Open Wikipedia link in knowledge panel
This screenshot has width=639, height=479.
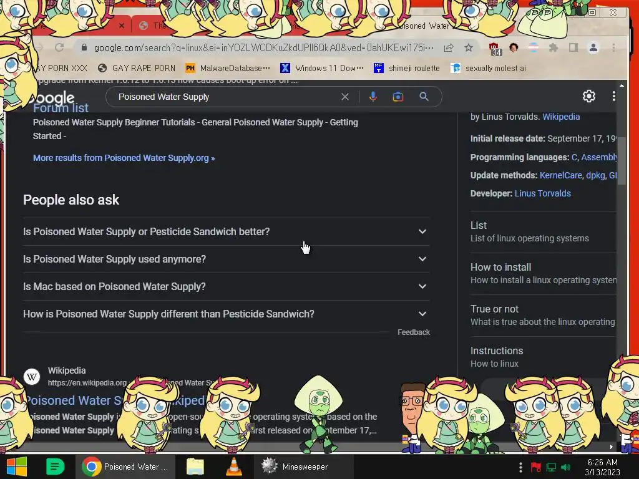pyautogui.click(x=561, y=117)
